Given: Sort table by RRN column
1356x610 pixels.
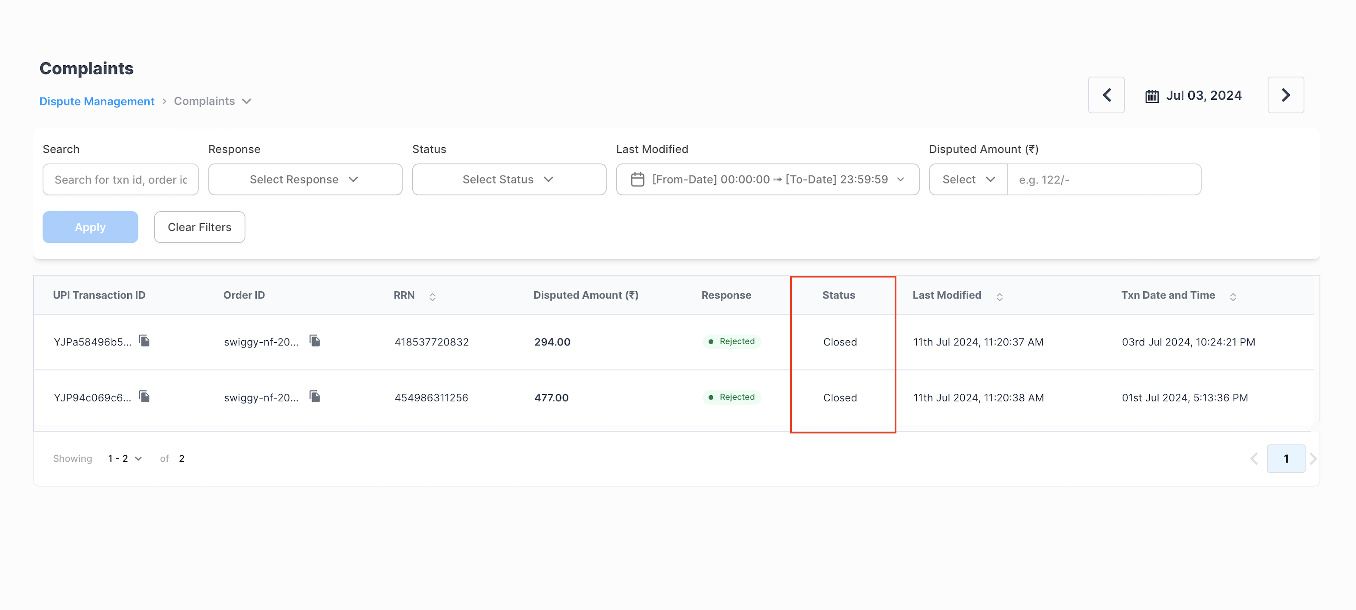Looking at the screenshot, I should click(x=432, y=296).
